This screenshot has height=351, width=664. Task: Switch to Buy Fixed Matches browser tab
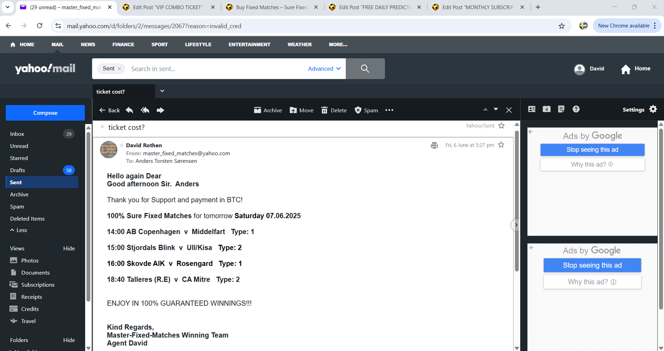click(x=272, y=7)
